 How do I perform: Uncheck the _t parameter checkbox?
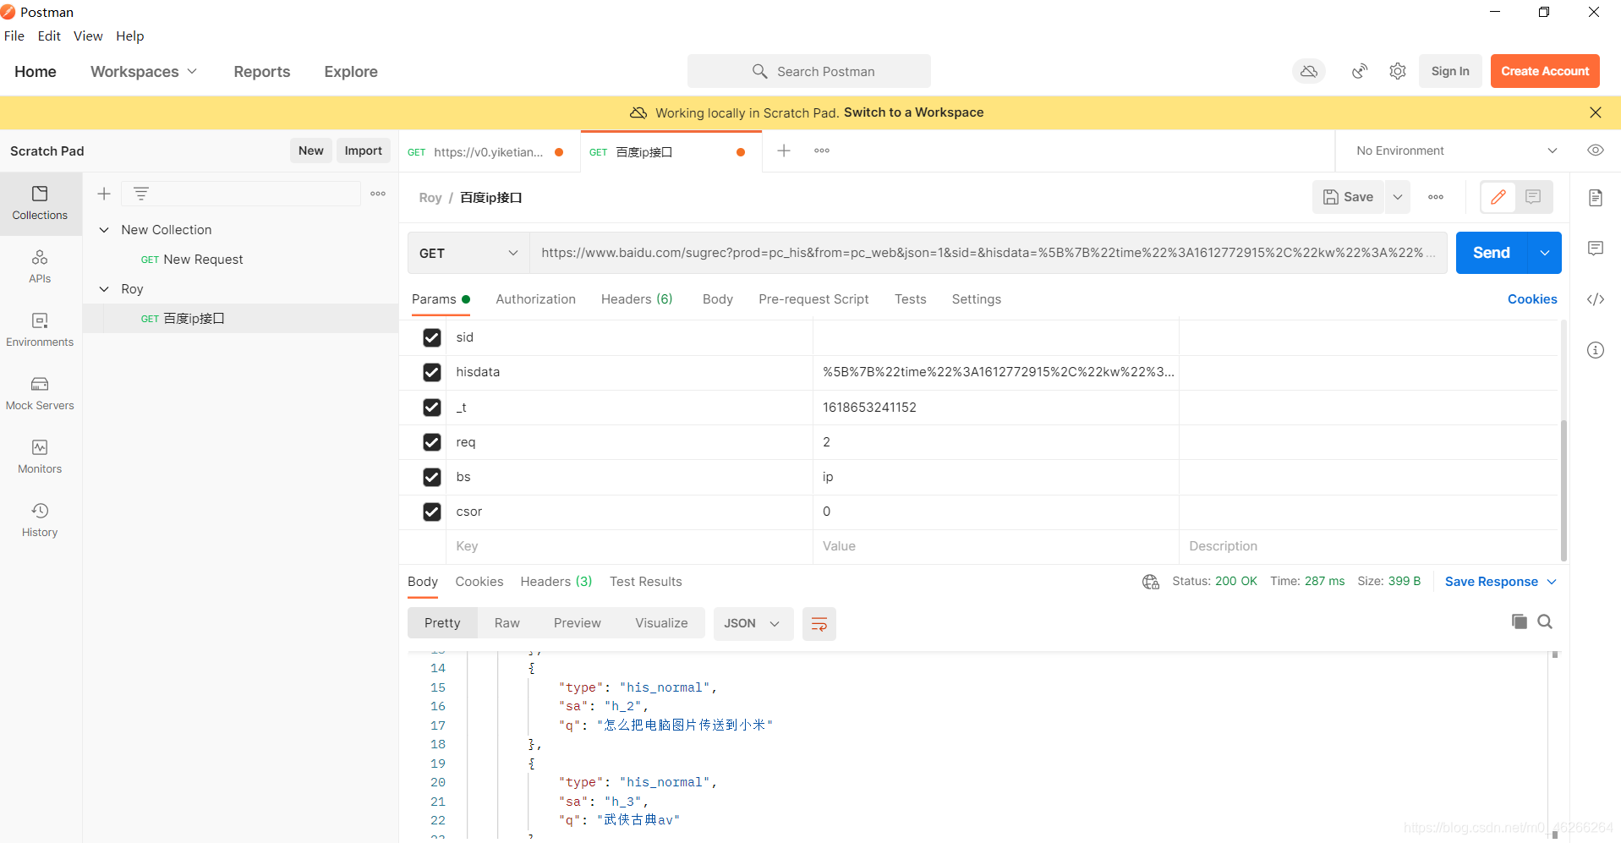tap(432, 408)
